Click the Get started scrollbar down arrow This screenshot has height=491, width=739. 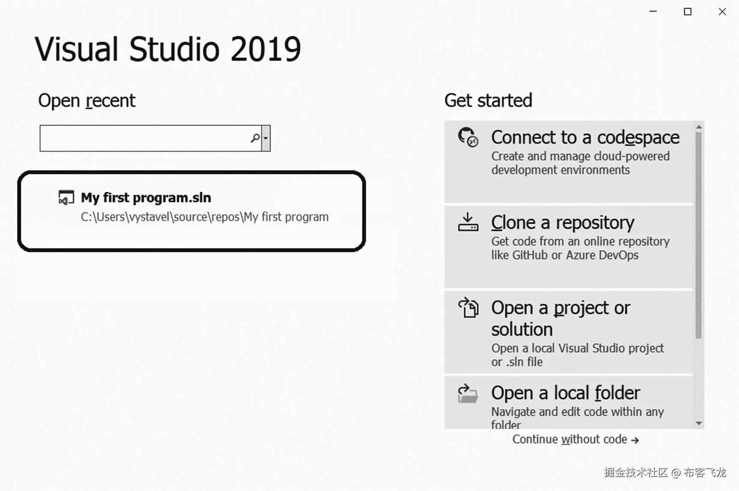pos(699,423)
